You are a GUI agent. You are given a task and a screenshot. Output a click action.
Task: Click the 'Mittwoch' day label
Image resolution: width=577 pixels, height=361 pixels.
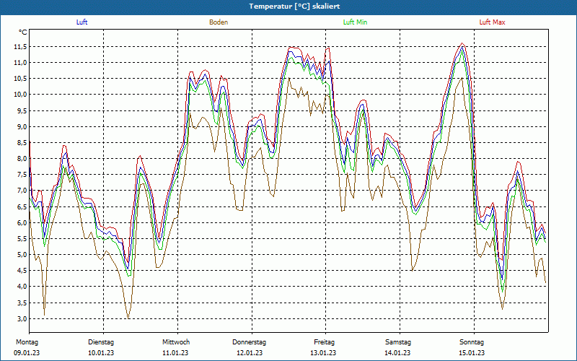[176, 342]
